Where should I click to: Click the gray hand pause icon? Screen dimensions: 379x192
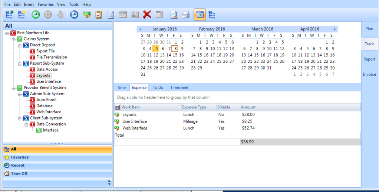(x=60, y=15)
